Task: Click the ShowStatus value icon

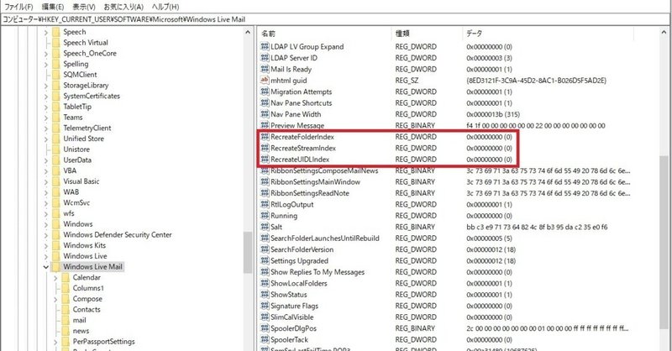Action: pyautogui.click(x=265, y=295)
